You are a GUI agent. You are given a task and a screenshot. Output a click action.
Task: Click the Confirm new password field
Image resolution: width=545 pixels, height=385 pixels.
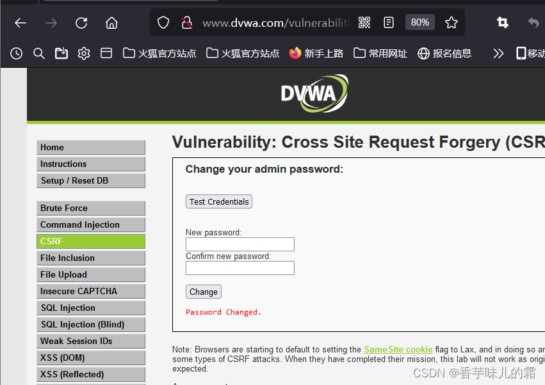pyautogui.click(x=240, y=267)
